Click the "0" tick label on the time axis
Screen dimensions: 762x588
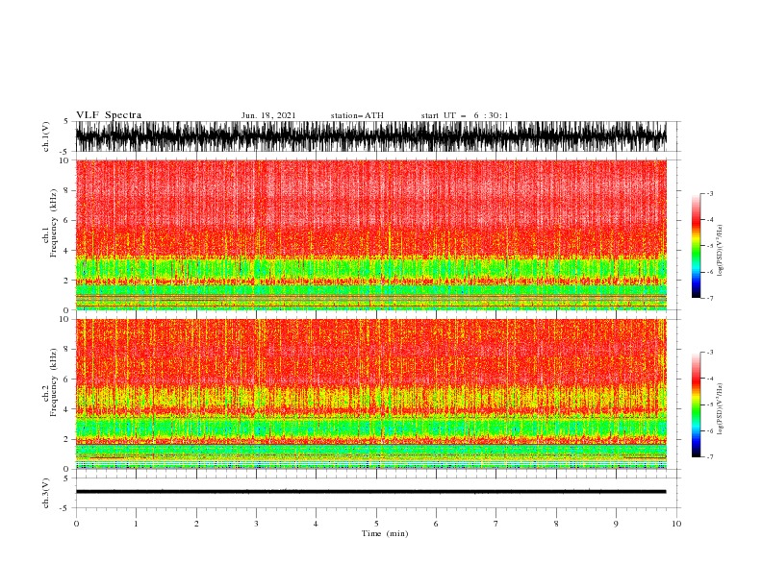76,524
